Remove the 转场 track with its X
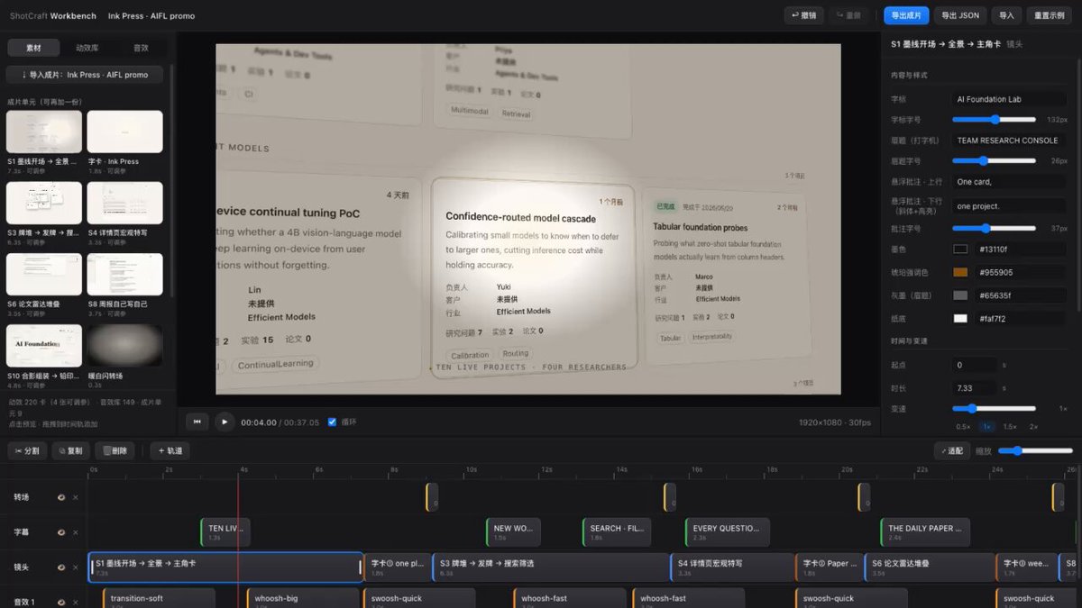 [x=76, y=497]
